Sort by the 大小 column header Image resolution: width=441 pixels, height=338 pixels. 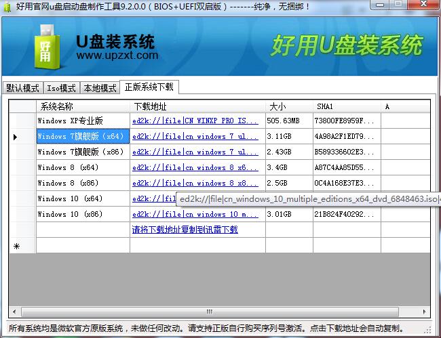(x=289, y=106)
